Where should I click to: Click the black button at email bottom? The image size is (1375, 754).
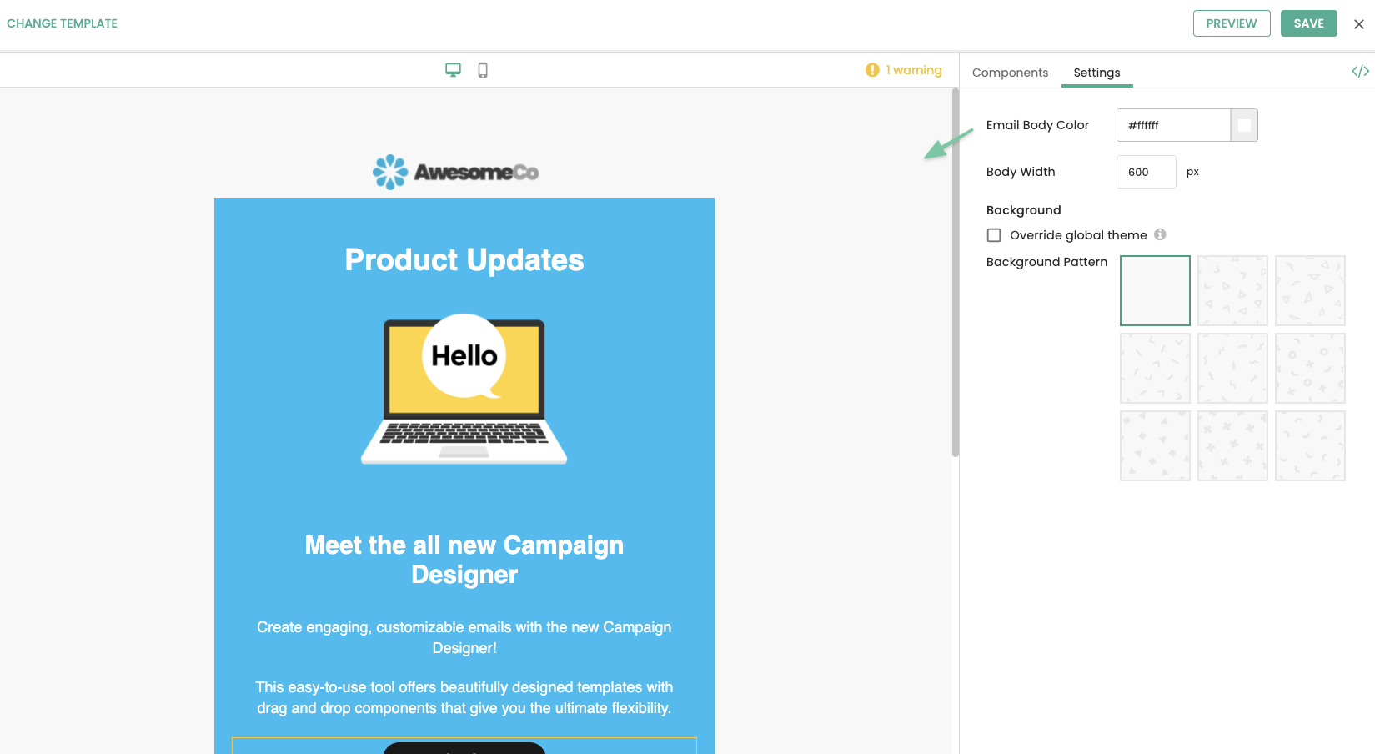(464, 748)
